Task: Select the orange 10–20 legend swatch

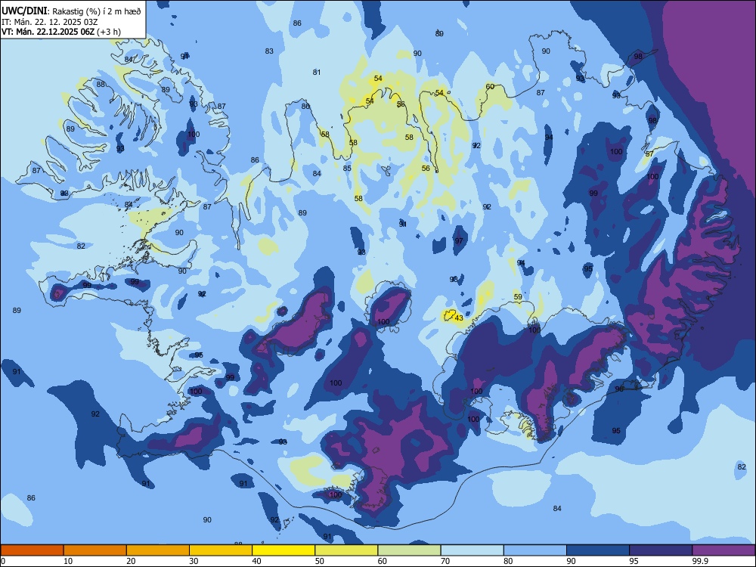Action: tap(95, 550)
